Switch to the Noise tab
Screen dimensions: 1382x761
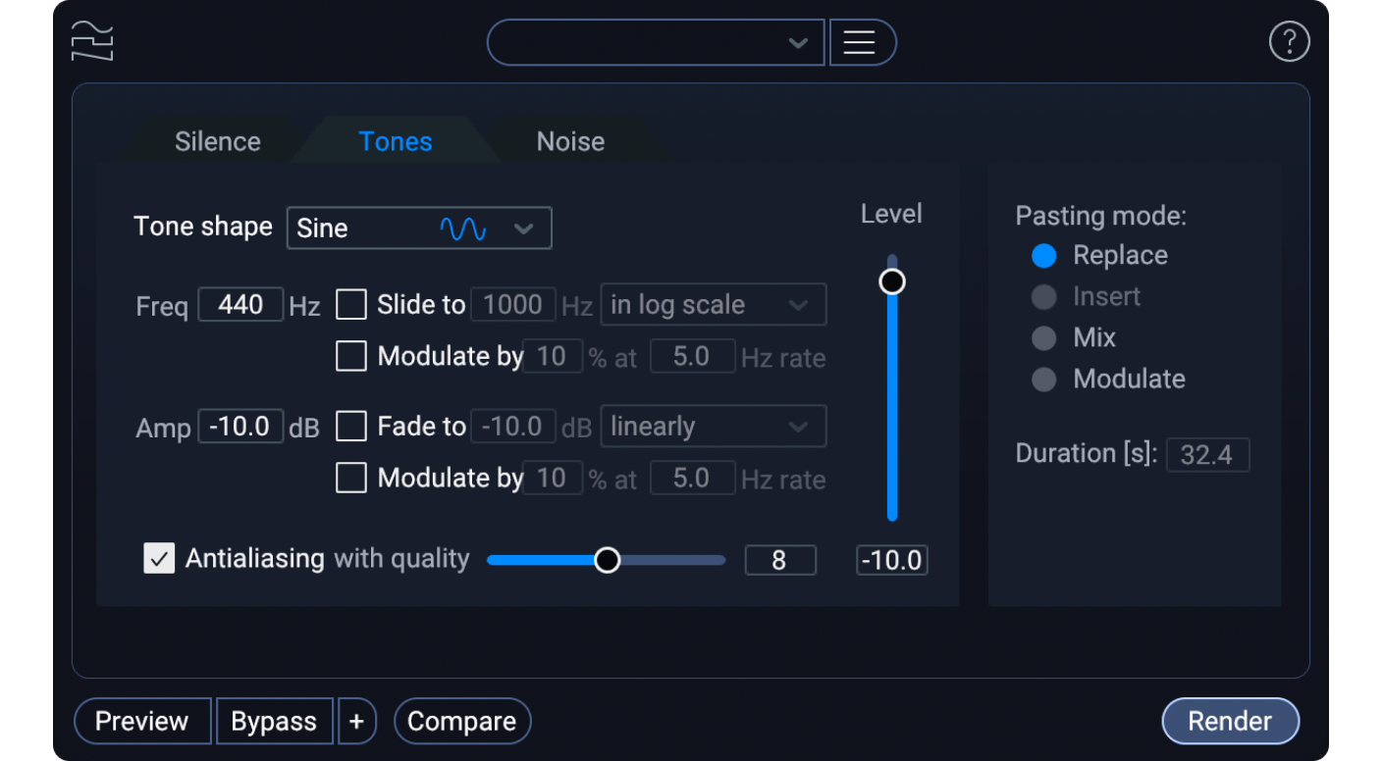pyautogui.click(x=570, y=142)
